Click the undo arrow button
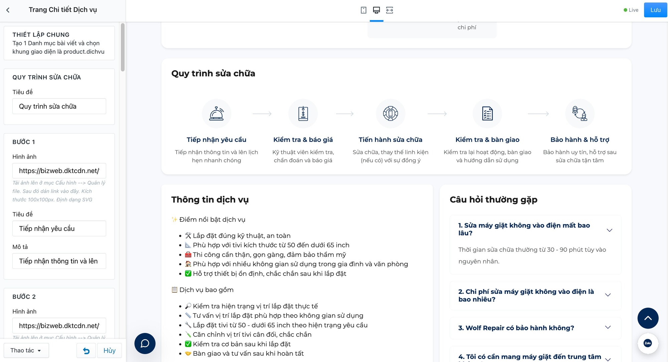Viewport: 668px width, 362px height. point(86,351)
